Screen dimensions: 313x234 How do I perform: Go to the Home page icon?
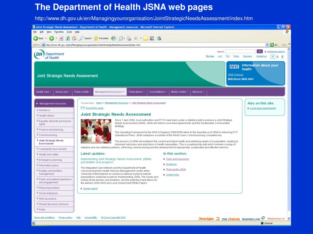pyautogui.click(x=74, y=38)
